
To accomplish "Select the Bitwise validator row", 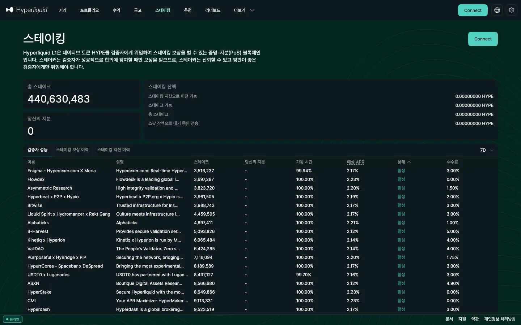I will (x=260, y=205).
